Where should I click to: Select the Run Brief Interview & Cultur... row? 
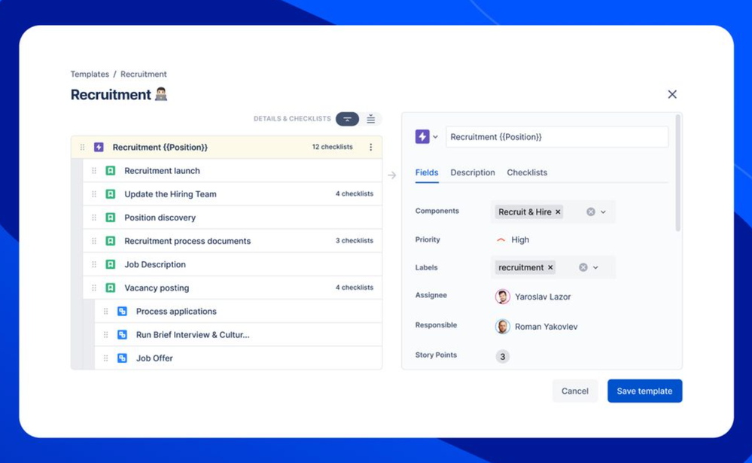(239, 335)
